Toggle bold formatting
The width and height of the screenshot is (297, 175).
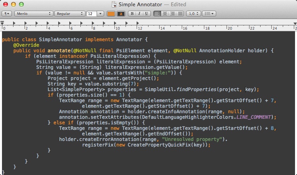132,13
